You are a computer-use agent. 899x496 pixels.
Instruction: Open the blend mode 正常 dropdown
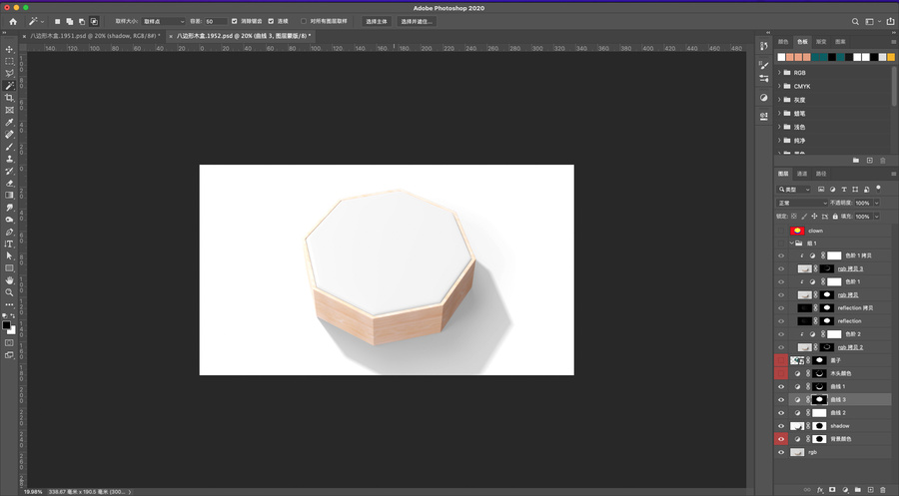pos(802,203)
